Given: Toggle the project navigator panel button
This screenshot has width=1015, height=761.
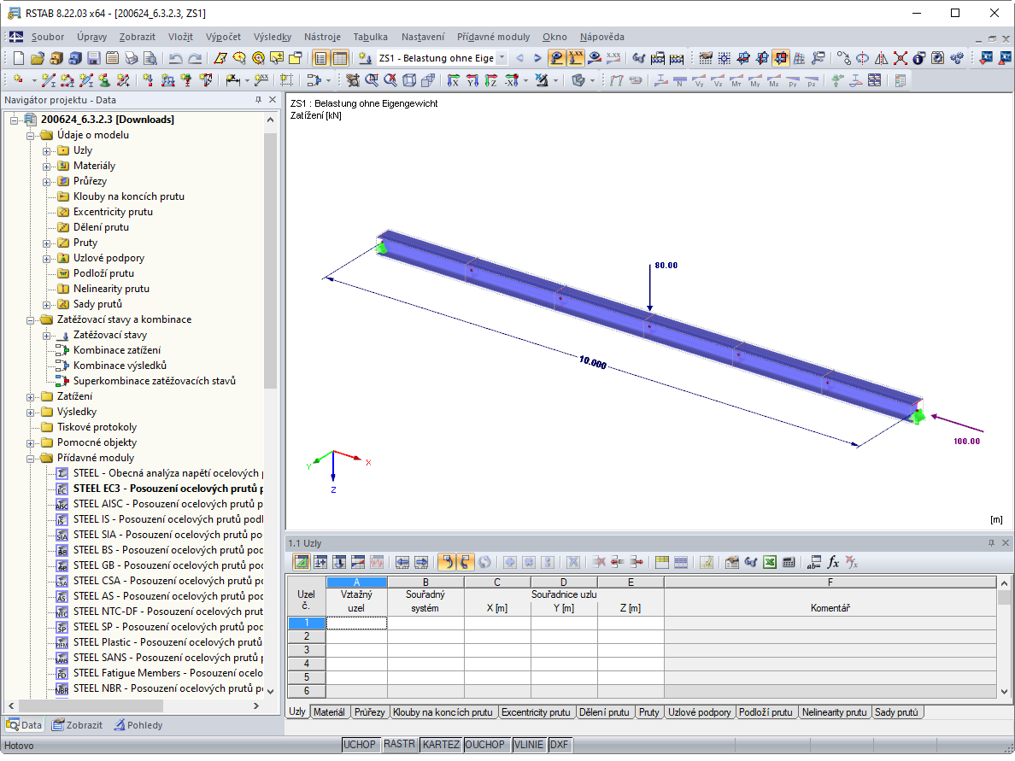Looking at the screenshot, I should click(x=321, y=58).
